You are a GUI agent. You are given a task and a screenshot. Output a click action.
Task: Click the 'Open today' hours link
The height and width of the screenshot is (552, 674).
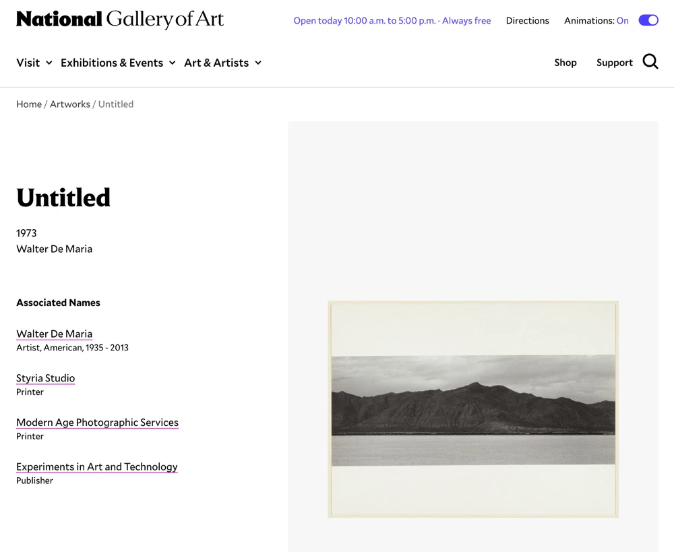[x=392, y=21]
